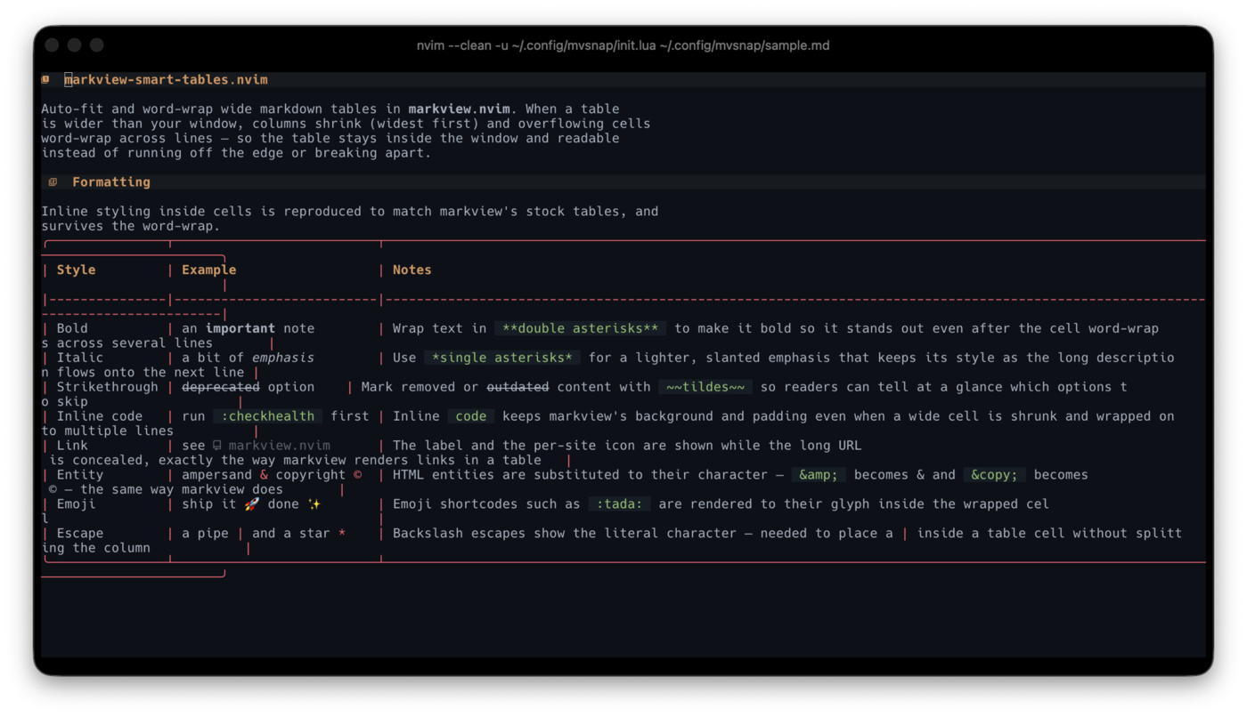Image resolution: width=1247 pixels, height=717 pixels.
Task: Click the copyright symbol after "copyright" in the Entity example
Action: coord(357,475)
